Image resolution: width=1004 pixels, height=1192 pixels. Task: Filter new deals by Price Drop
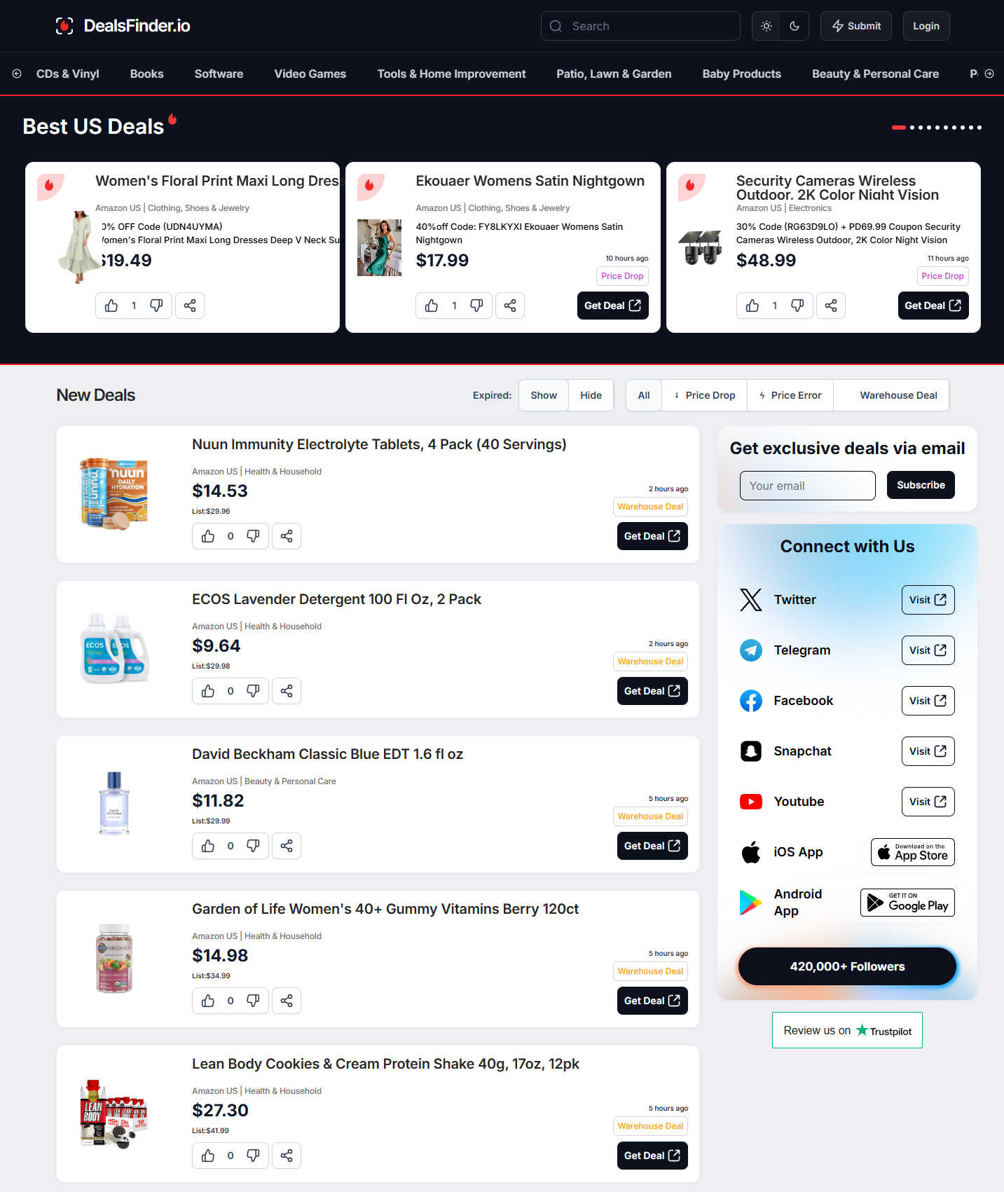704,395
